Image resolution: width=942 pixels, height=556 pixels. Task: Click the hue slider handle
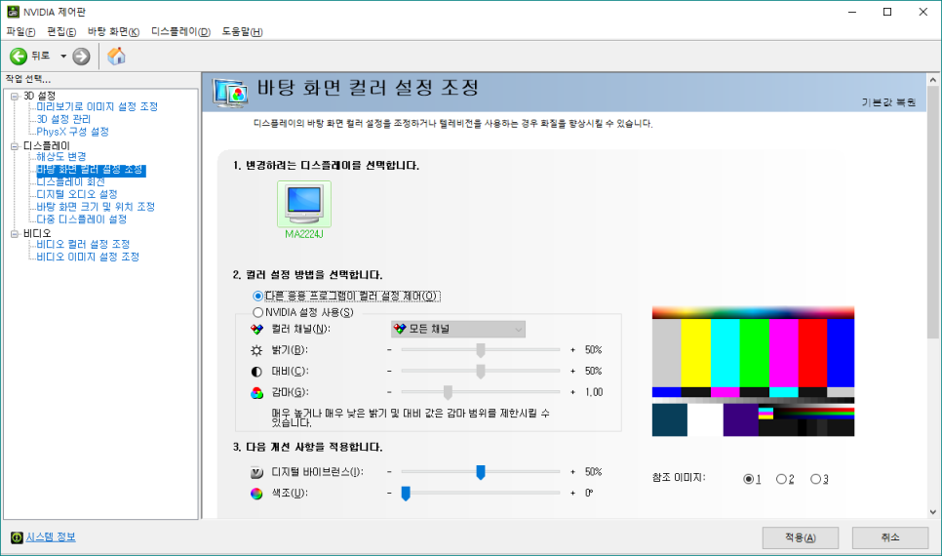click(406, 494)
